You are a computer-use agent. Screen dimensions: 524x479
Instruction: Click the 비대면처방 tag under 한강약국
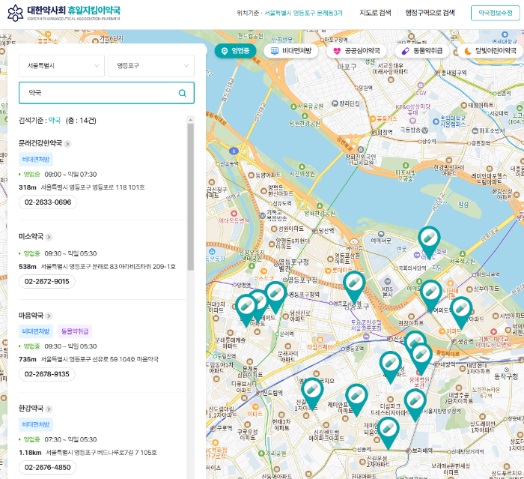coord(36,424)
